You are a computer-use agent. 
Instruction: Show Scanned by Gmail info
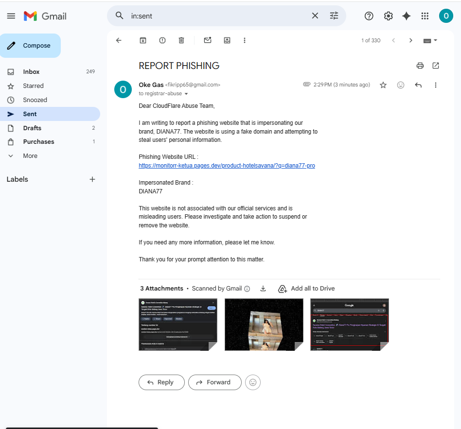pos(247,289)
